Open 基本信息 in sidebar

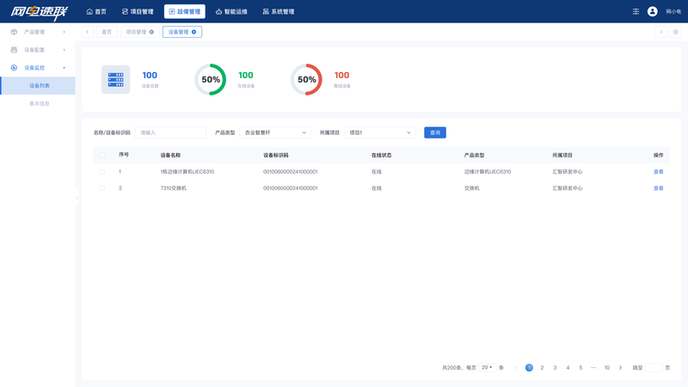[x=38, y=103]
